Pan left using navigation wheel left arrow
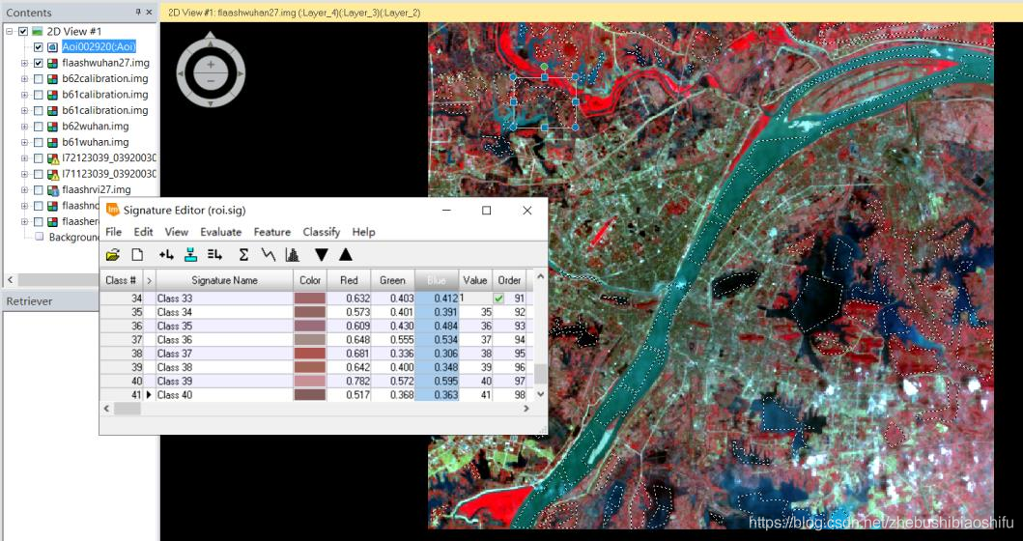This screenshot has height=541, width=1023. pyautogui.click(x=181, y=73)
